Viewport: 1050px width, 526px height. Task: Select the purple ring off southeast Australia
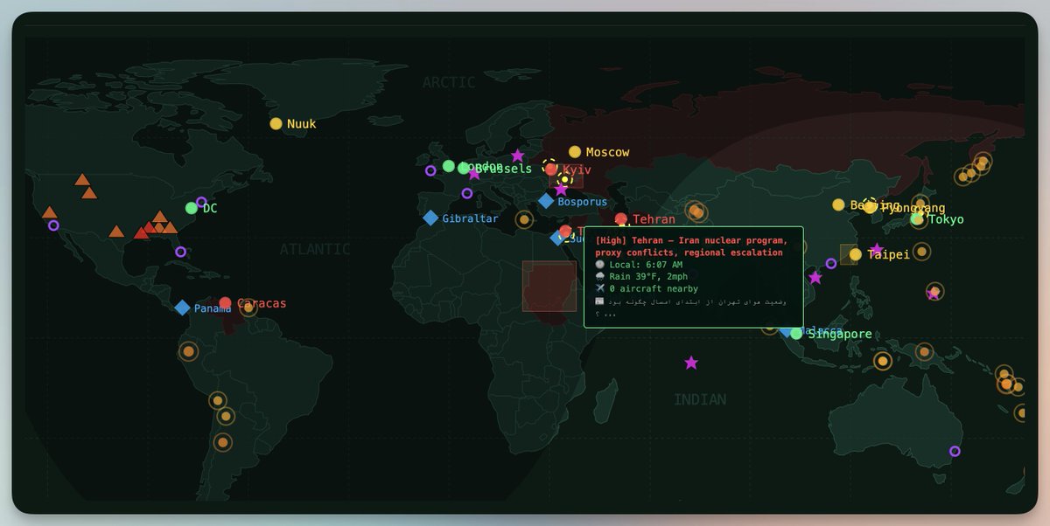pyautogui.click(x=955, y=452)
